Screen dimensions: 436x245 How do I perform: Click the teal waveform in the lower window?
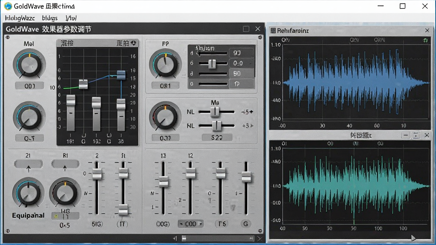pos(356,185)
